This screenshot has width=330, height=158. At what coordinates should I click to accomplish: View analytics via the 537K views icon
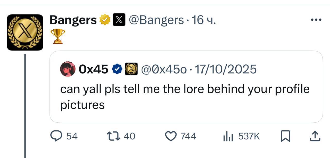[x=228, y=136]
